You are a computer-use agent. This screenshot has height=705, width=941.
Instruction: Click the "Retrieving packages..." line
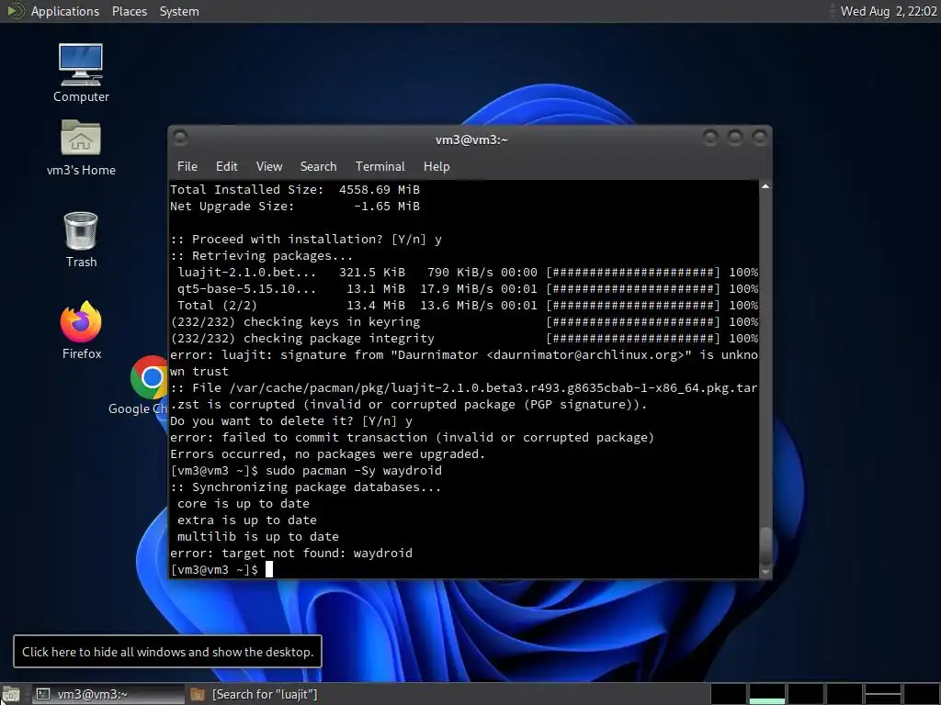261,255
